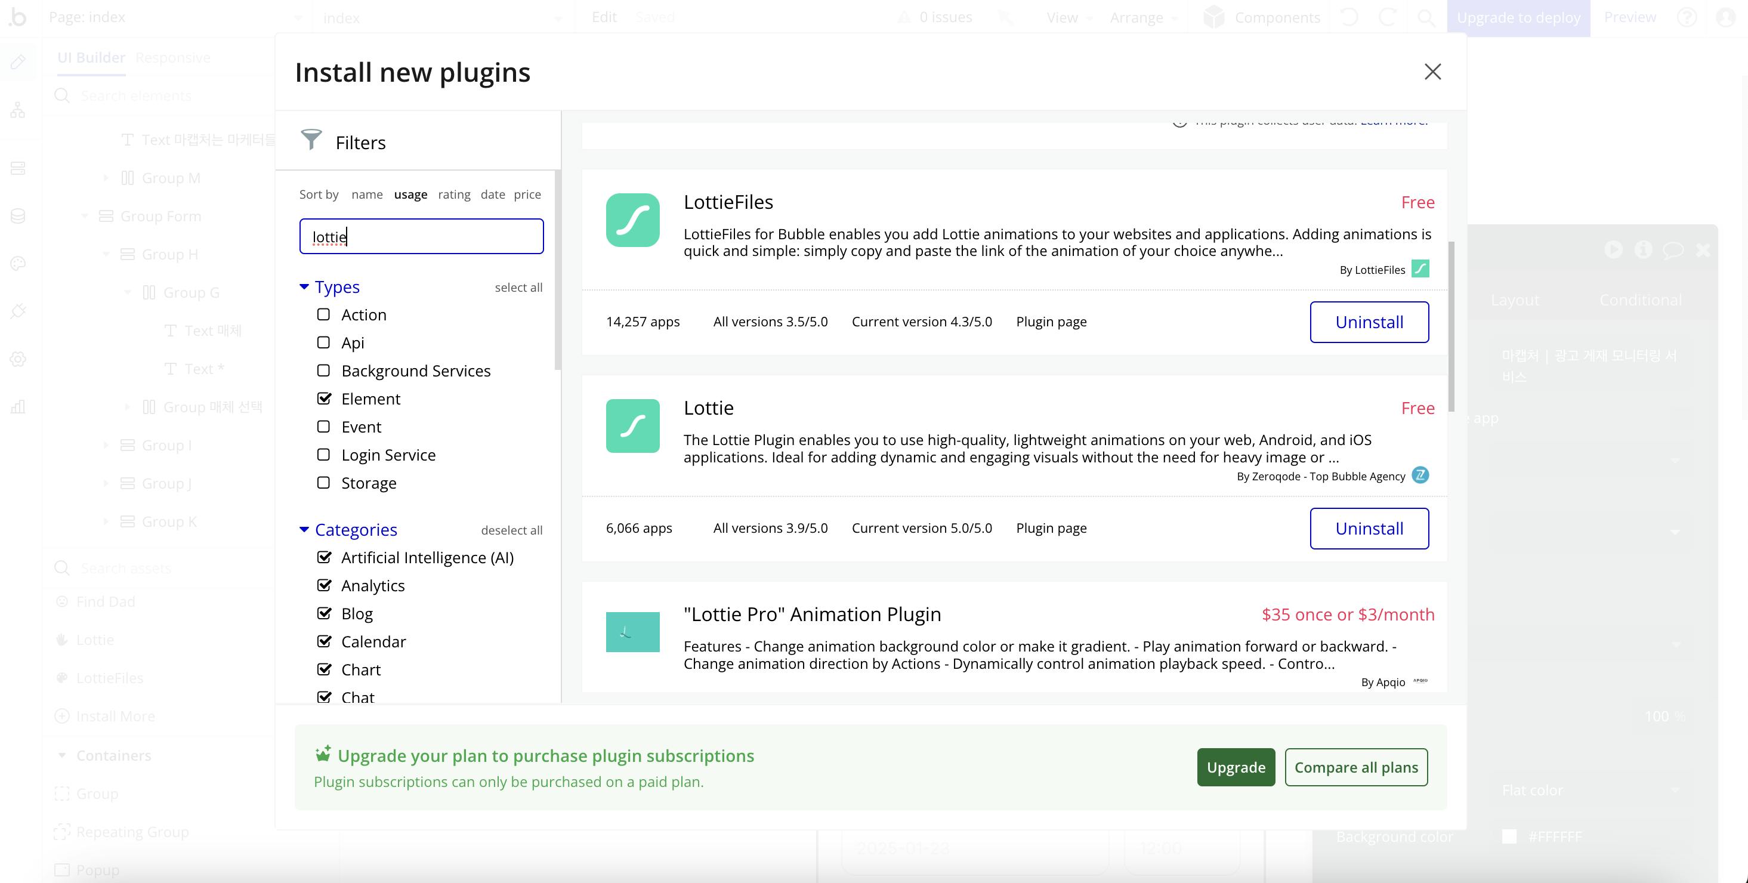
Task: Uncheck Artificial Intelligence (AI) category
Action: click(x=325, y=557)
